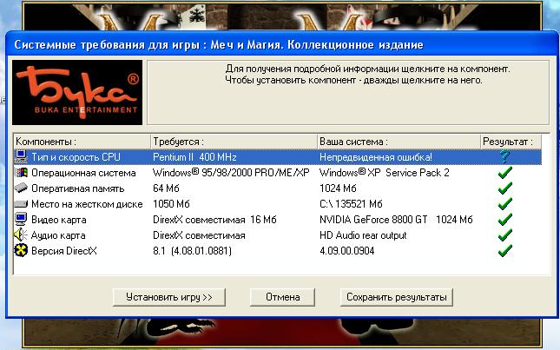Click the Установить игру >> button
This screenshot has width=560, height=350.
click(169, 297)
